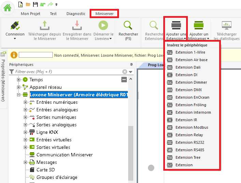Expand the Ligne KNX tree node
Image resolution: width=241 pixels, height=183 pixels.
(25, 132)
